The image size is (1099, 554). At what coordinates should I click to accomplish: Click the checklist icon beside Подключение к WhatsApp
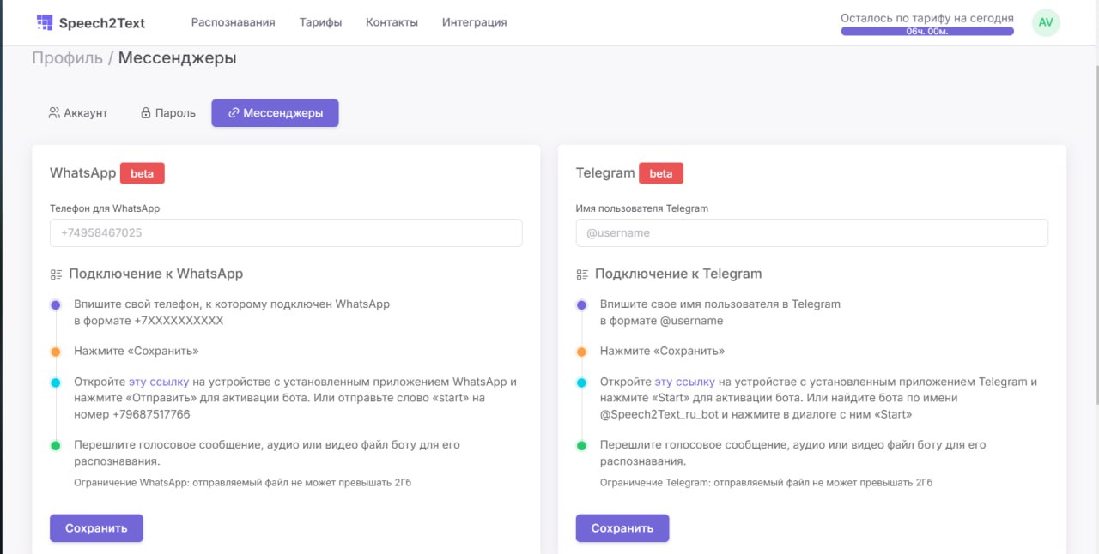point(56,274)
